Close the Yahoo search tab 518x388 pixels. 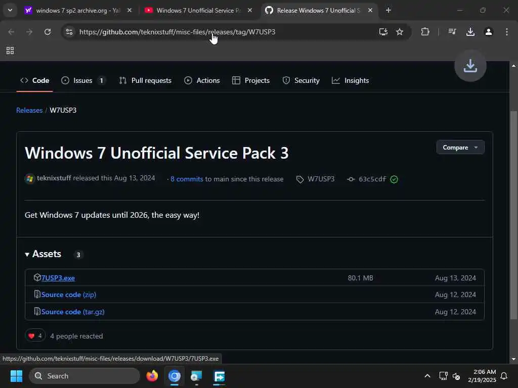point(129,11)
